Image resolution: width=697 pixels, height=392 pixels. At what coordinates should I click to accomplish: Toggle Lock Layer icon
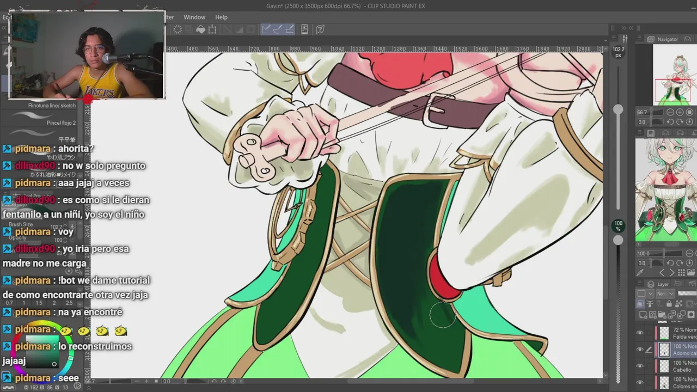669,304
